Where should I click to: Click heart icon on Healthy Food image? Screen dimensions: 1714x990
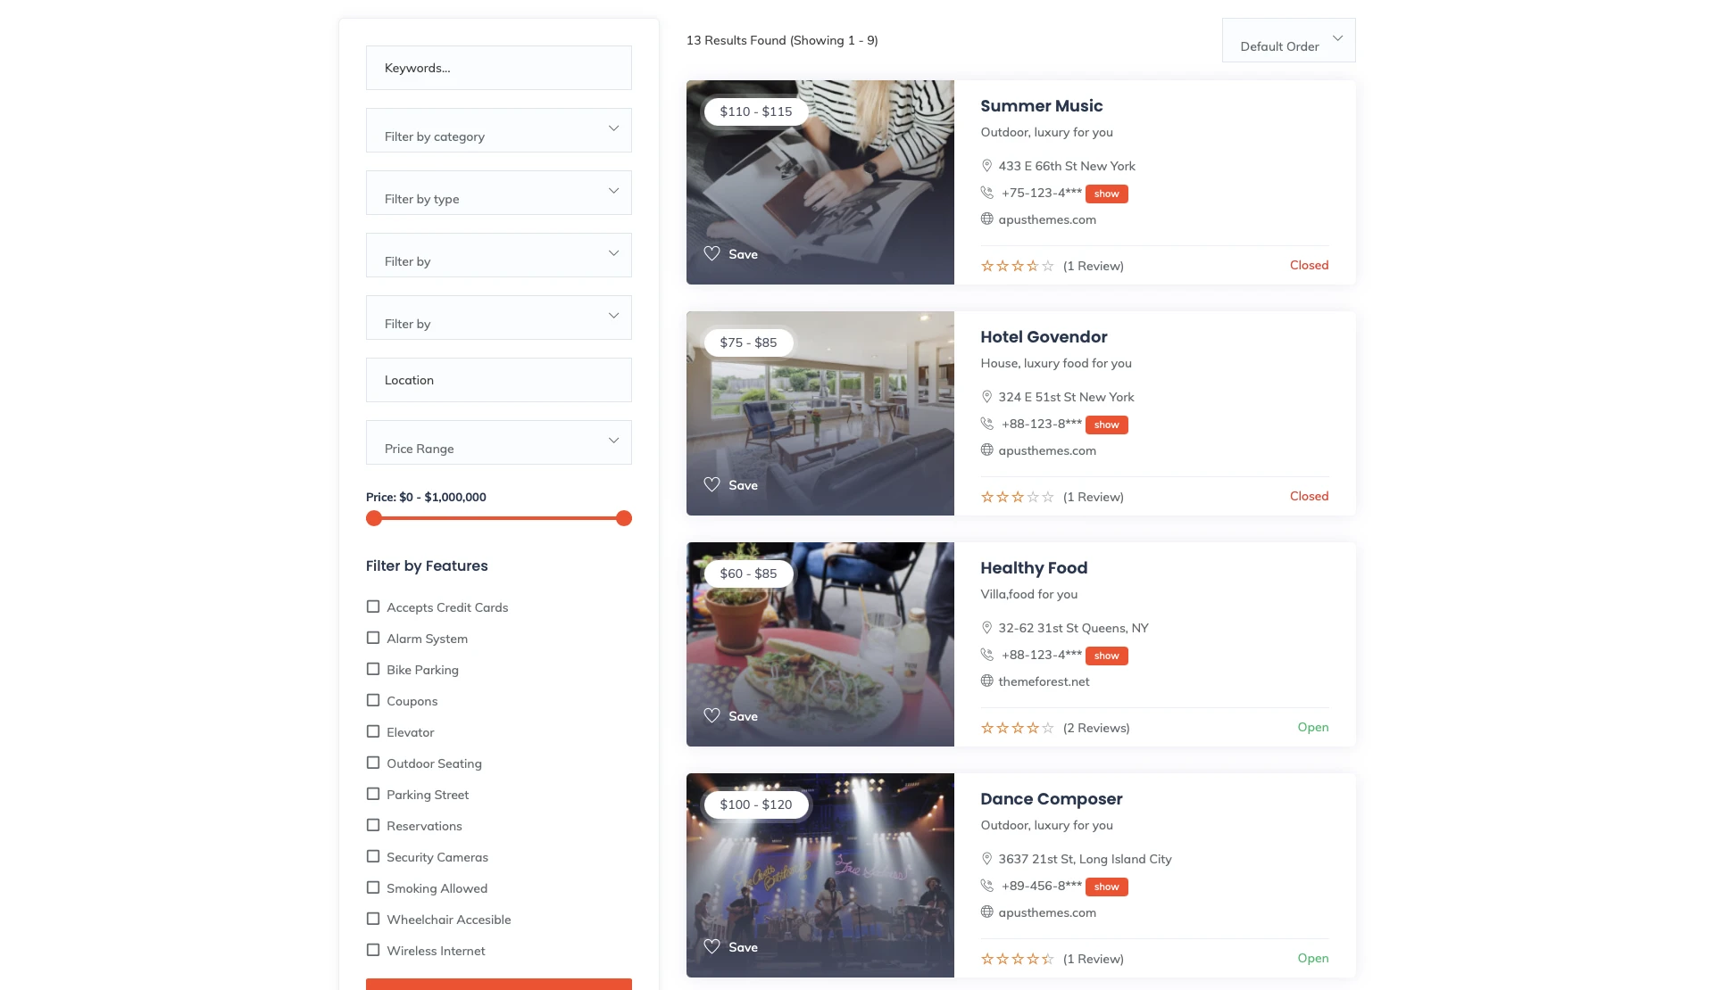[x=711, y=715]
